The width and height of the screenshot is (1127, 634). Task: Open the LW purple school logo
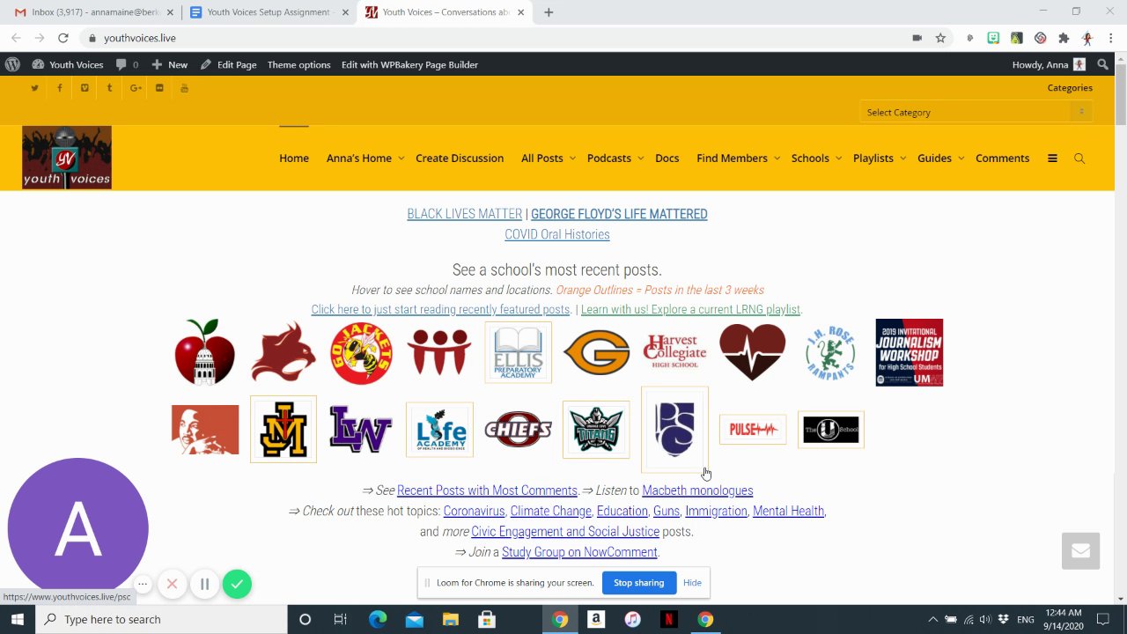tap(361, 430)
